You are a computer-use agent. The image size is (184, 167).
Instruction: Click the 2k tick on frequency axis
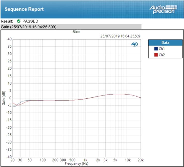tap(98, 160)
